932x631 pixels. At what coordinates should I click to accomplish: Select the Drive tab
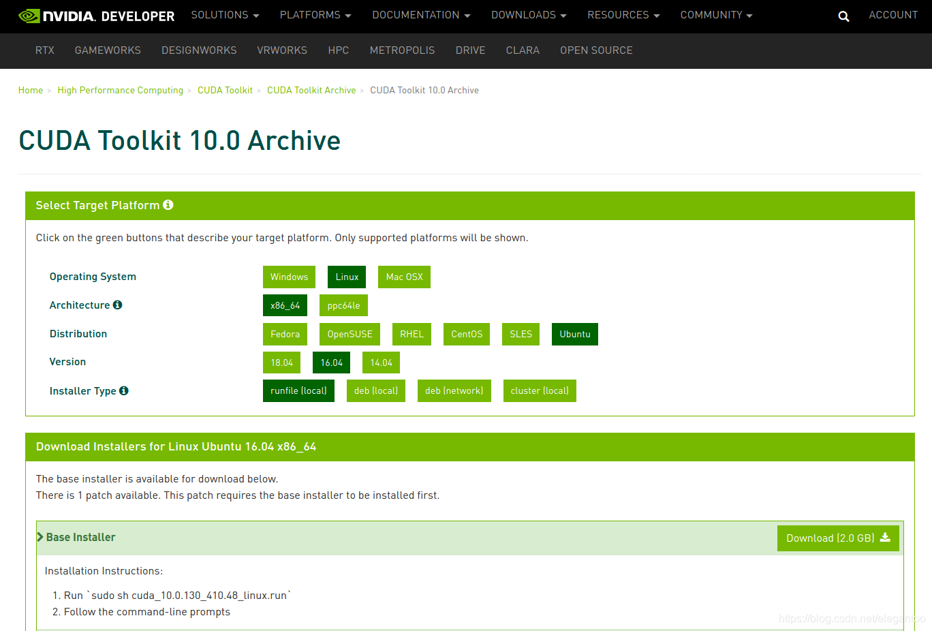coord(471,50)
